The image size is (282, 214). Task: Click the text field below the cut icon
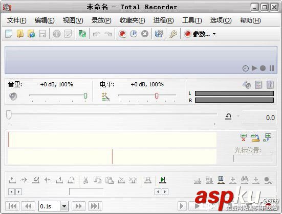86,192
